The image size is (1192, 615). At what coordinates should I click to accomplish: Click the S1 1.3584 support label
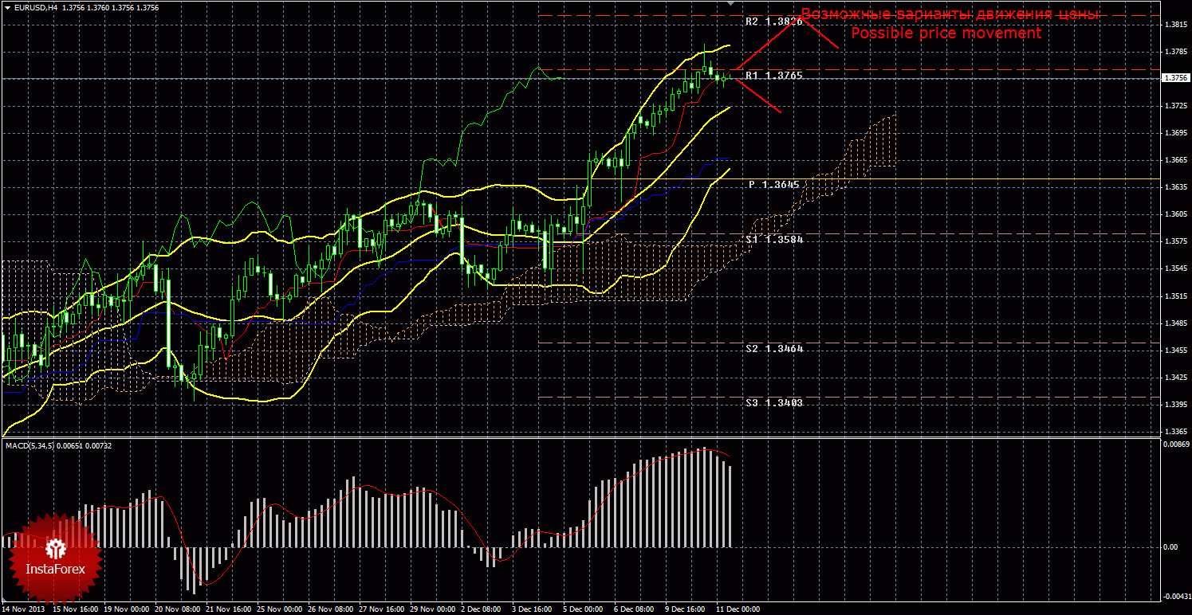(774, 239)
